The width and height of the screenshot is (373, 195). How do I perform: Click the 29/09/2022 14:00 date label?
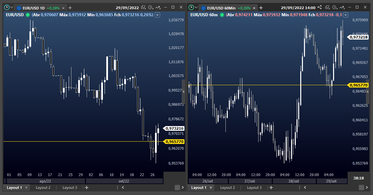298,7
